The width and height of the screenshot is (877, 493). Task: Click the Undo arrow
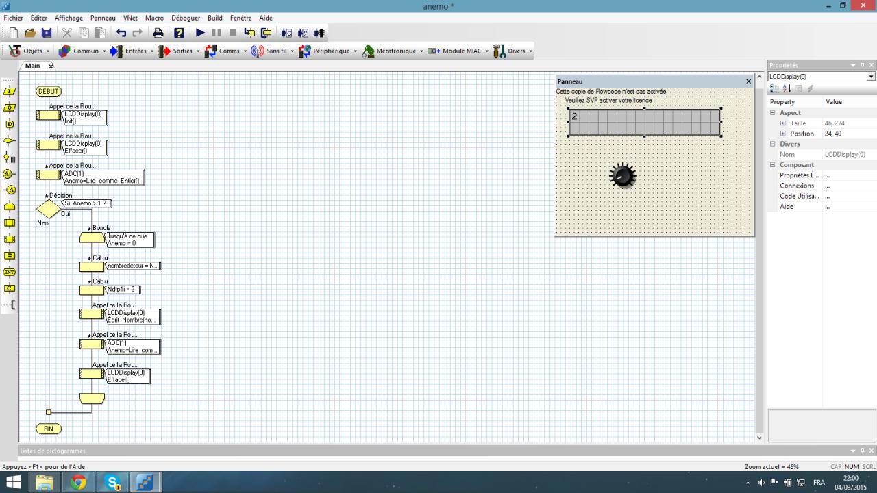tap(121, 33)
